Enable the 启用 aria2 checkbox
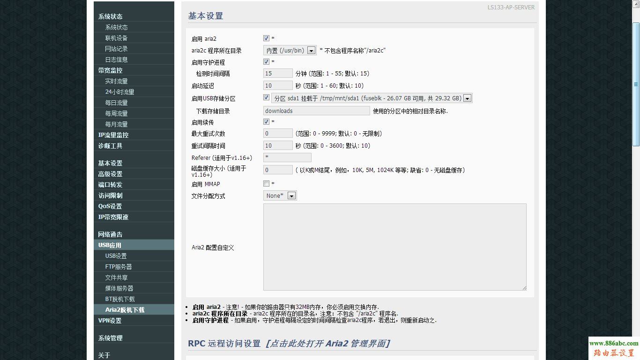640x360 pixels. coord(266,38)
